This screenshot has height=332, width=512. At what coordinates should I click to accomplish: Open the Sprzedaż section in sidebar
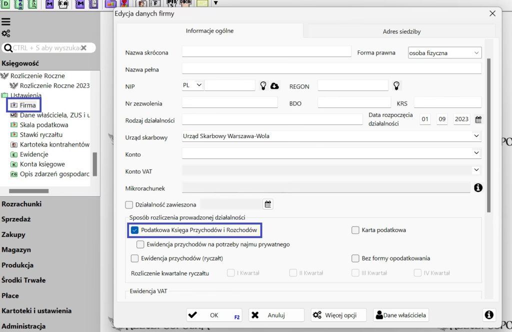(16, 219)
